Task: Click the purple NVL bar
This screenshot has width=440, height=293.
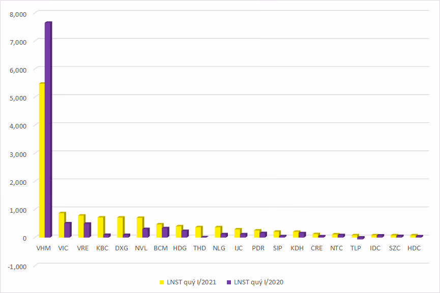Action: (145, 233)
